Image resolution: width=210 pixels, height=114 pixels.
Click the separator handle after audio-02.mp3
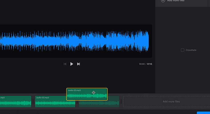77,102
